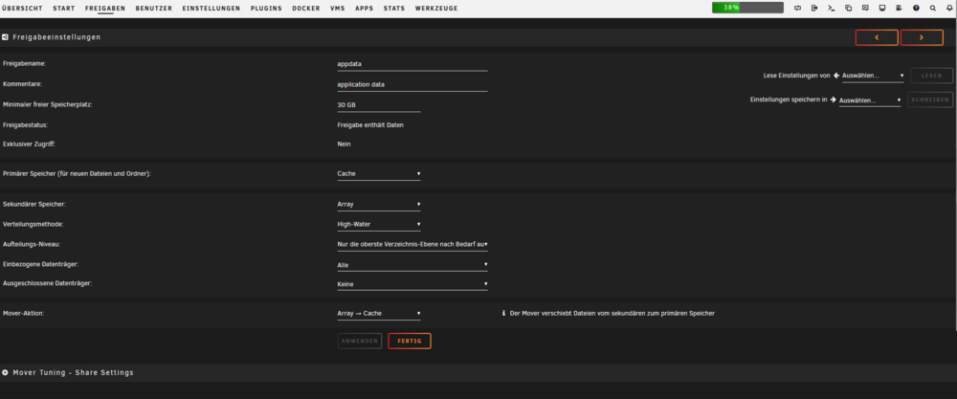Open the Aufteilungs-Niveau dropdown
This screenshot has height=399, width=957.
[412, 245]
